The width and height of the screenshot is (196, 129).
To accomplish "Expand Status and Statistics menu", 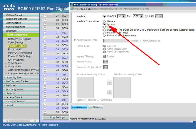I will coord(4,19).
